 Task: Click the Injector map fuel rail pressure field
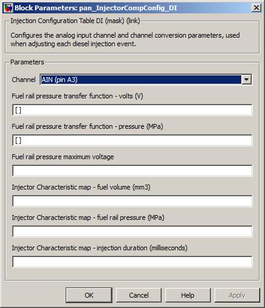[x=132, y=231]
